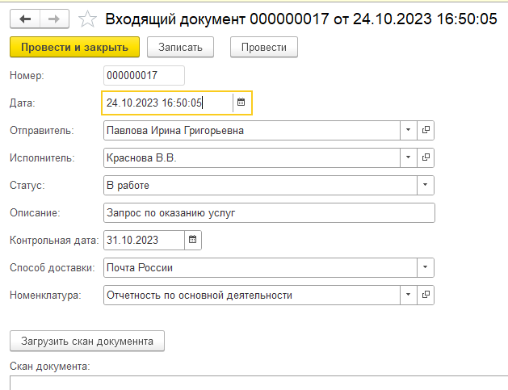
Task: Click the forward navigation arrow
Action: point(53,19)
